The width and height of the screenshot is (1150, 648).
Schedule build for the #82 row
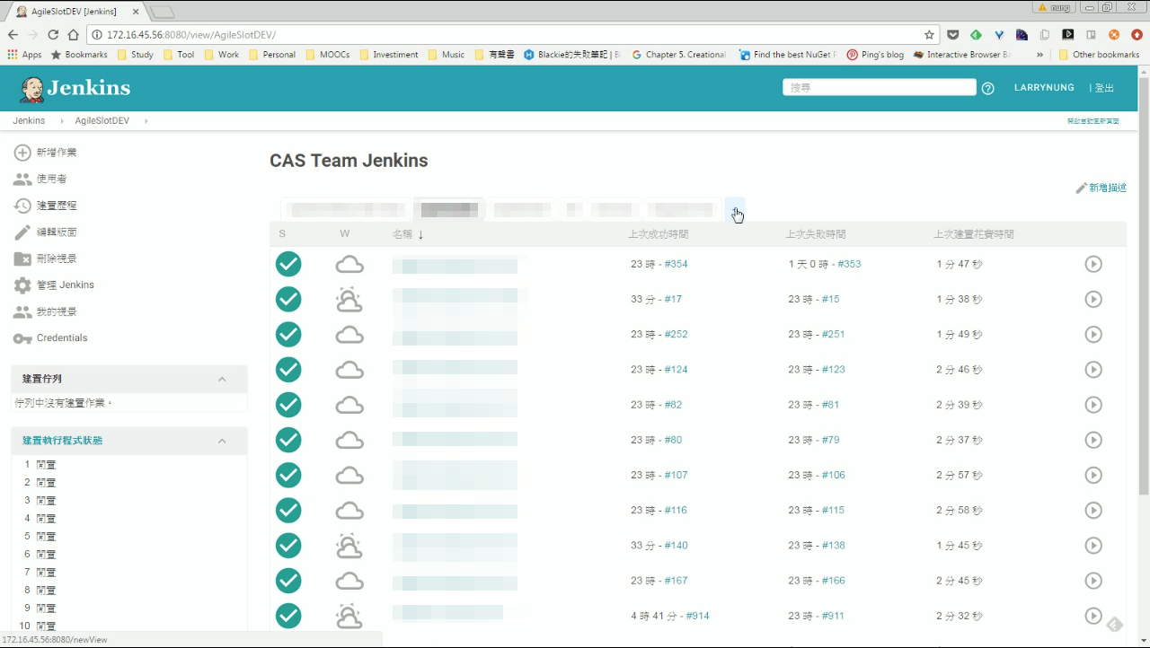point(1093,405)
